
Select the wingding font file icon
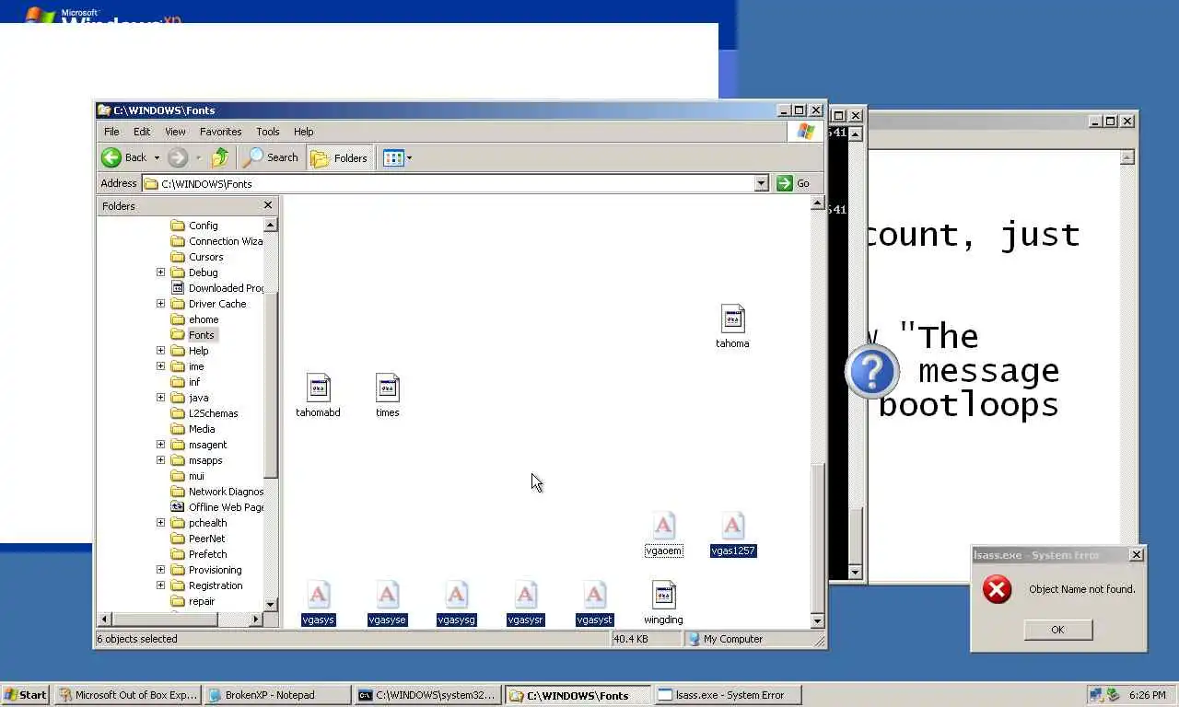click(663, 596)
